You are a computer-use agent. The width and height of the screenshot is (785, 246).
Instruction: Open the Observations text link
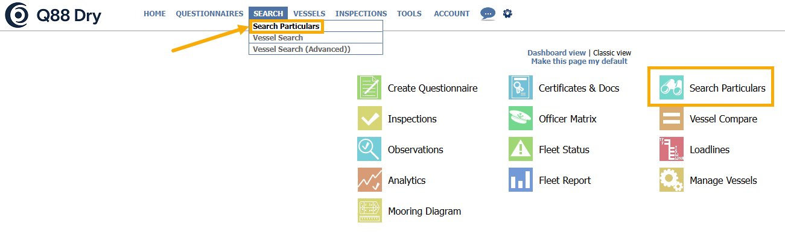pos(416,150)
